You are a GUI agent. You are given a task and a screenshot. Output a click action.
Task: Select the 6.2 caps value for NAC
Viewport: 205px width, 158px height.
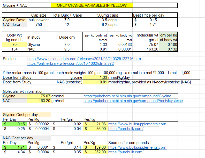coord(95,25)
